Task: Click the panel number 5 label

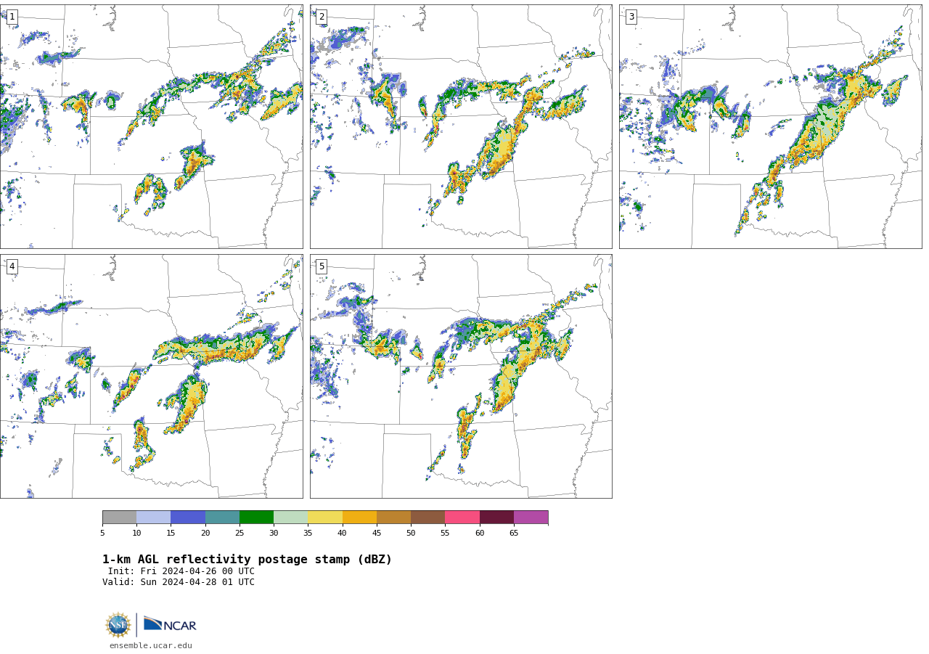Action: tap(322, 266)
